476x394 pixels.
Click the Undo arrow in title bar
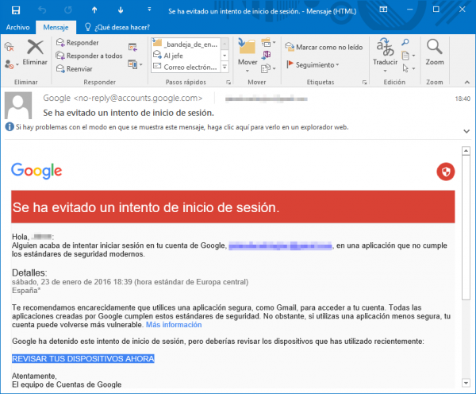pyautogui.click(x=42, y=10)
